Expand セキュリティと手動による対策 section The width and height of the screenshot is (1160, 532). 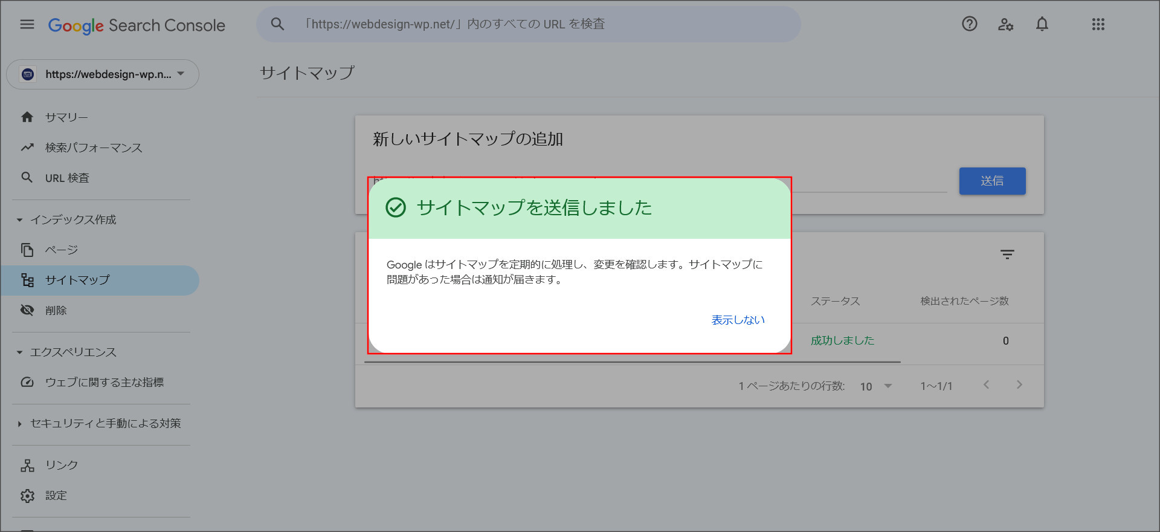tap(19, 424)
